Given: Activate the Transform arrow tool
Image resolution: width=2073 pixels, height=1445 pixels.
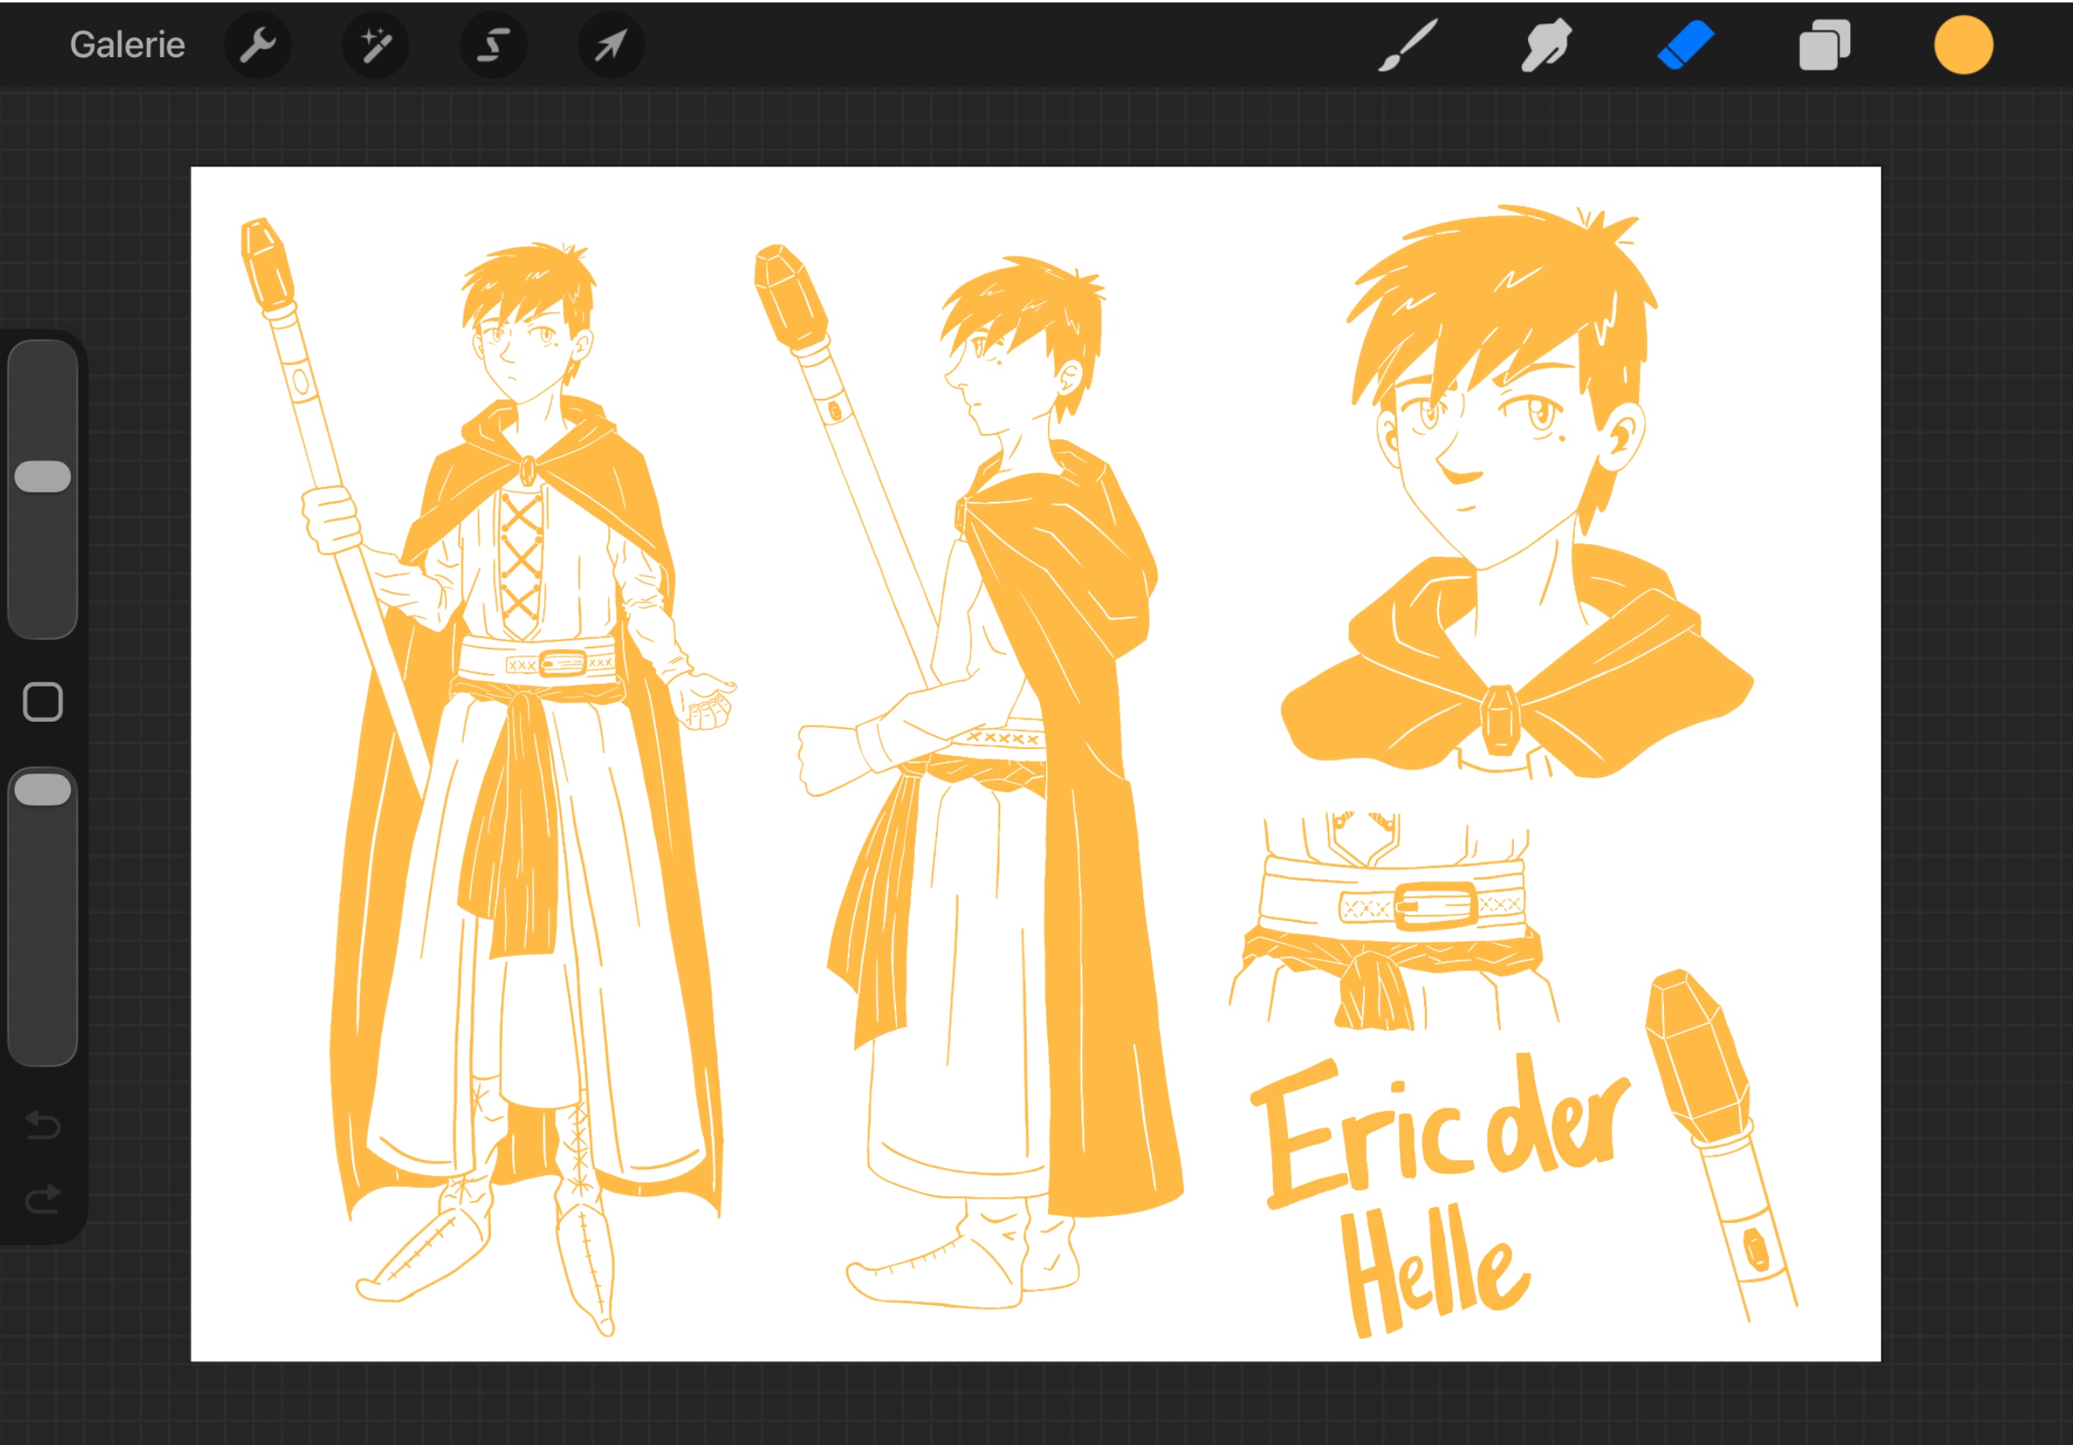Looking at the screenshot, I should 611,45.
